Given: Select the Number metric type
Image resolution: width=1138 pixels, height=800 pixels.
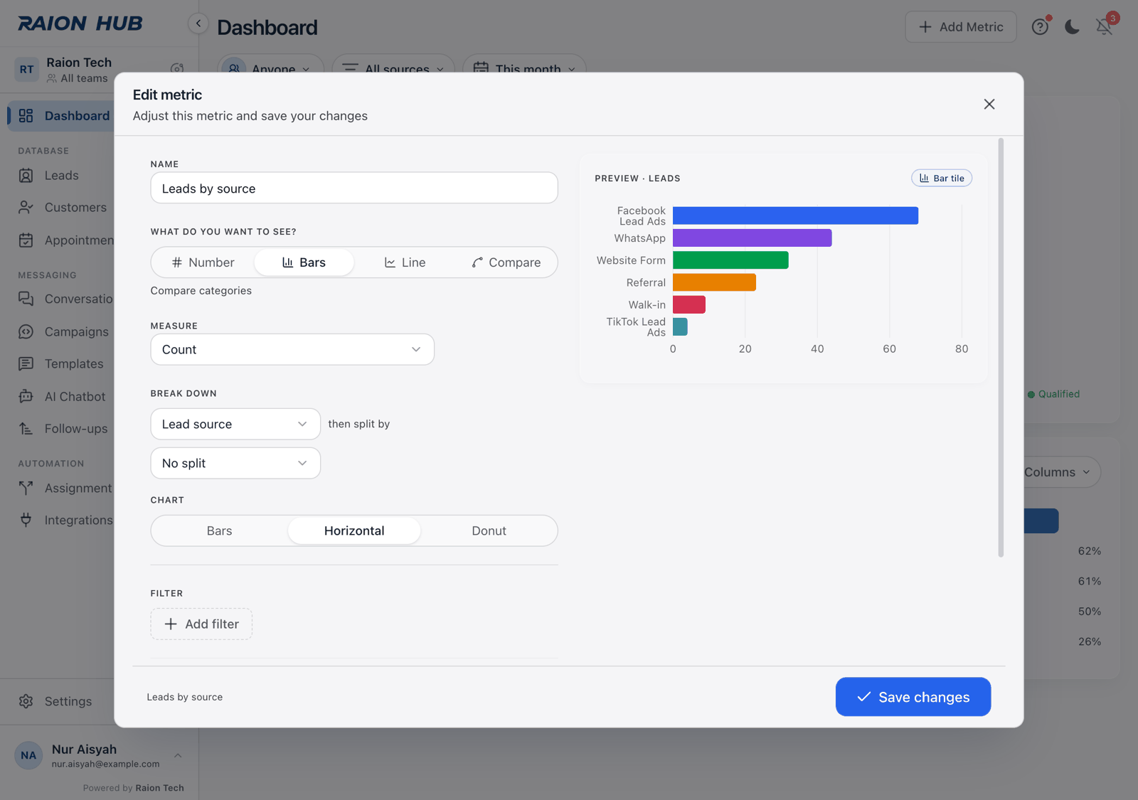Looking at the screenshot, I should point(203,262).
